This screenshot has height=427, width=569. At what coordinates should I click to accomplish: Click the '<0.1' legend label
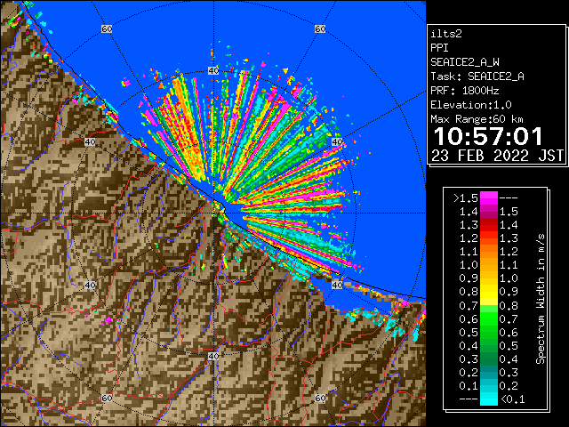513,399
